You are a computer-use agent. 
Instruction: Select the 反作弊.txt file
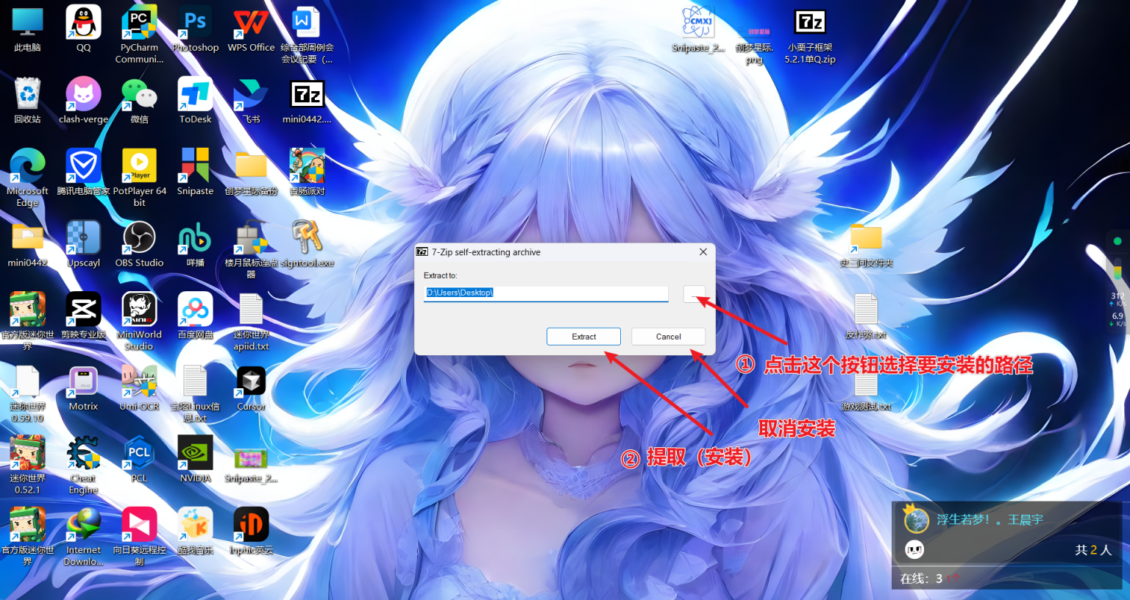pos(866,317)
